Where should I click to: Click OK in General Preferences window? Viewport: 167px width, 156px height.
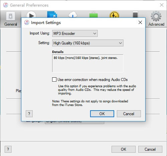tap(124, 149)
